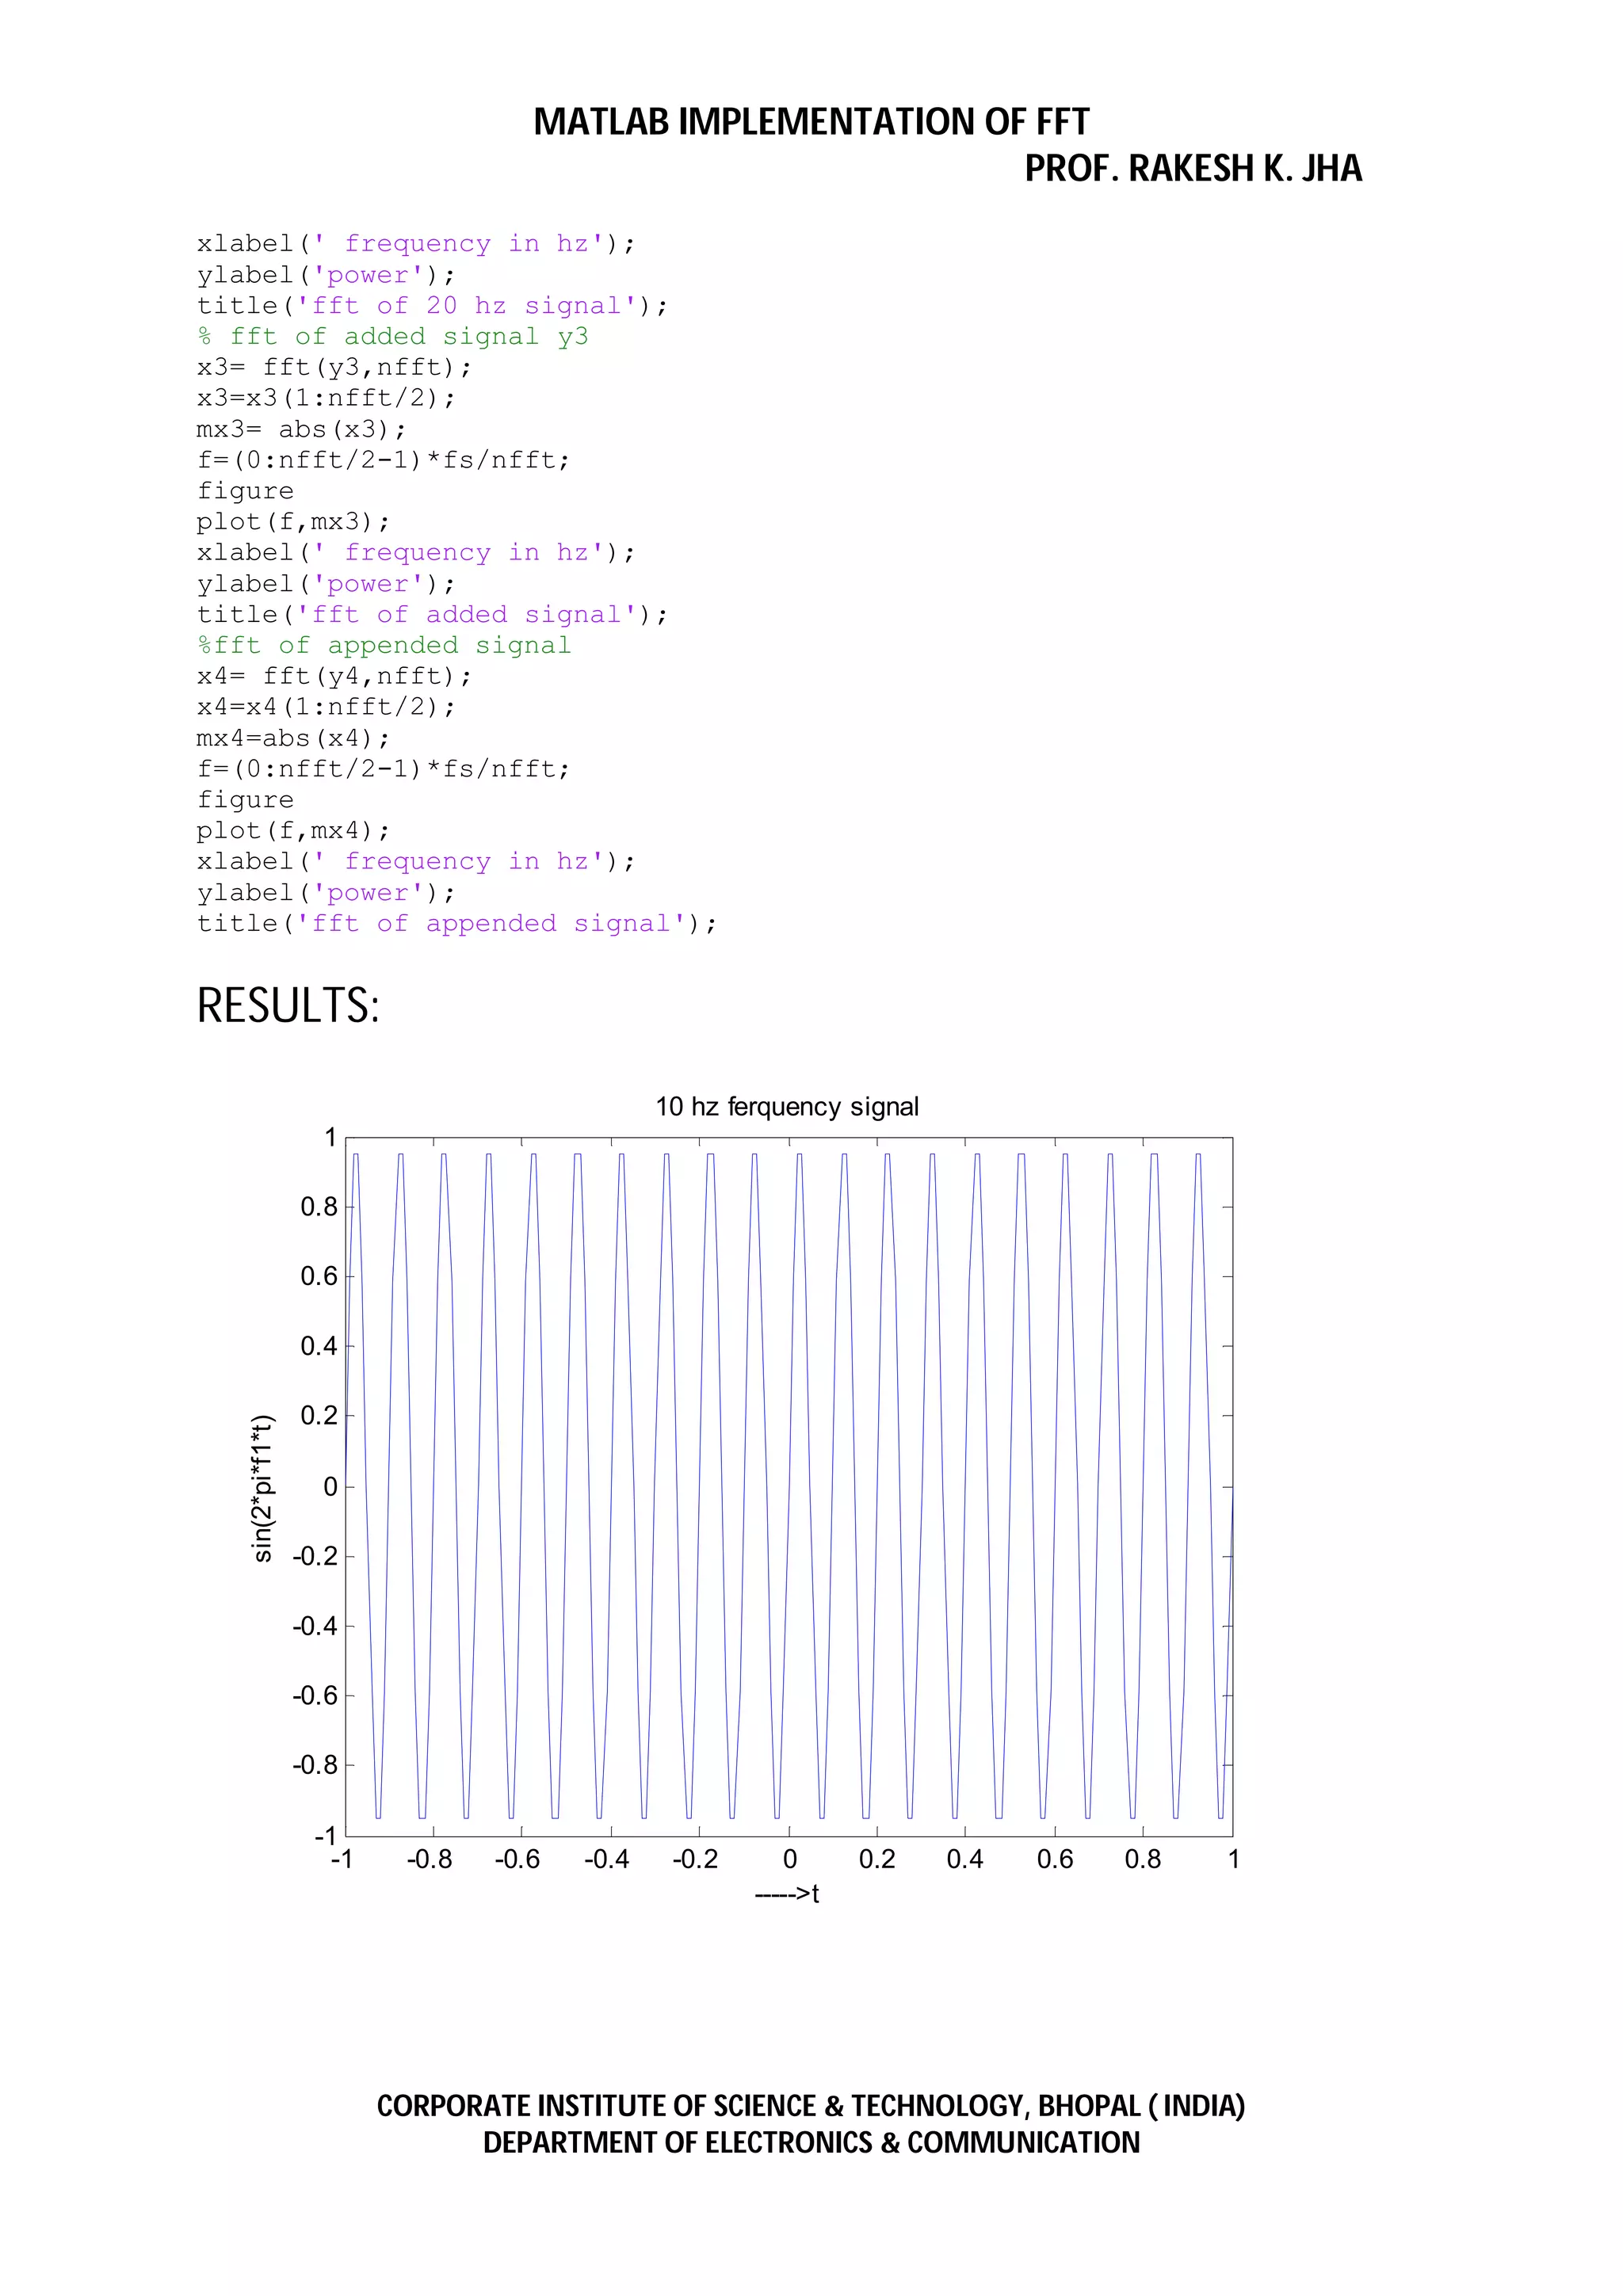The height and width of the screenshot is (2296, 1623).
Task: Click the '----->t' x-axis label
Action: [x=786, y=1893]
